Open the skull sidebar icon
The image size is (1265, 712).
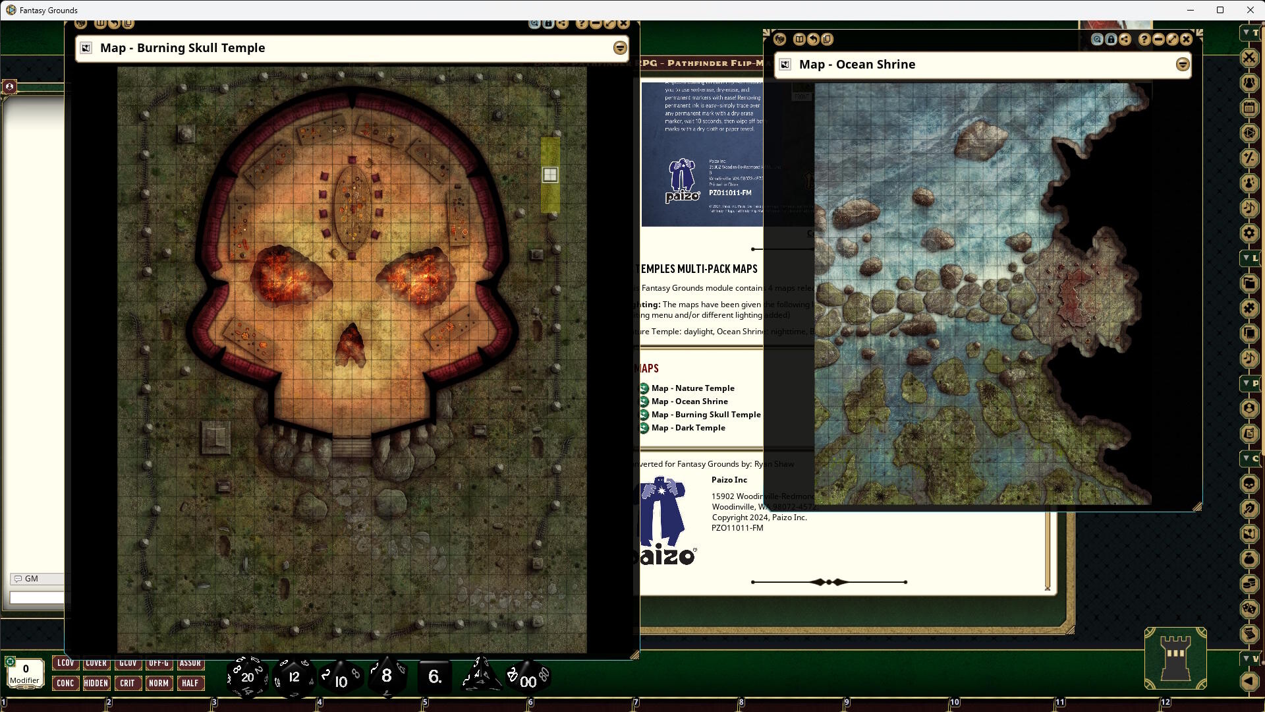click(1249, 484)
